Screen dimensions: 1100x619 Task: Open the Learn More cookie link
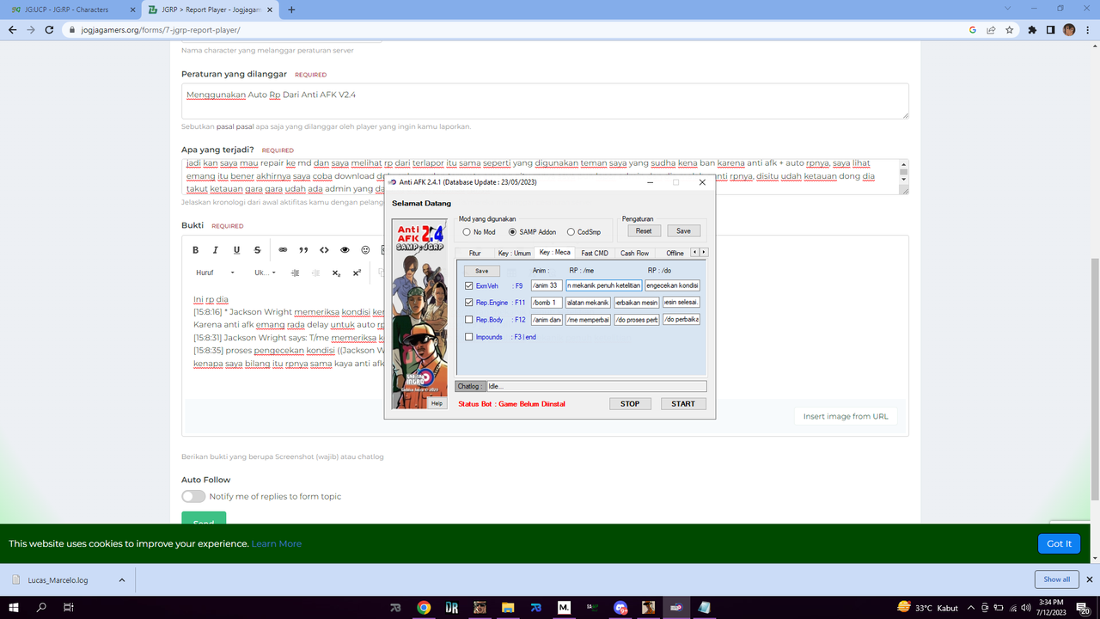(277, 543)
